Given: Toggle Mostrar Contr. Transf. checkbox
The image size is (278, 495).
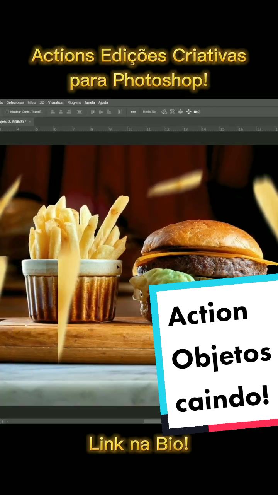Looking at the screenshot, I should pos(7,112).
